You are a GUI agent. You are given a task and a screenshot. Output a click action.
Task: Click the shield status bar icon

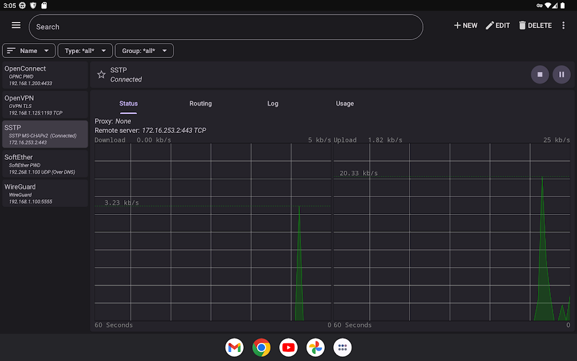(x=33, y=5)
